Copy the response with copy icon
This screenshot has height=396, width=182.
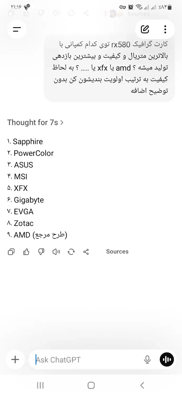click(11, 252)
